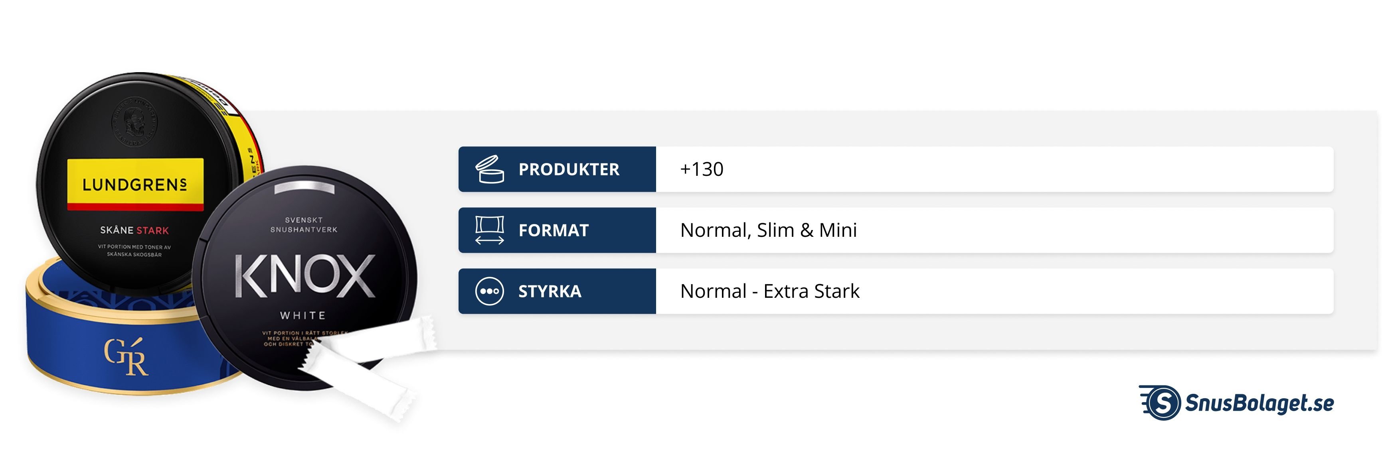Viewport: 1384px width, 470px height.
Task: Click the +130 products value
Action: (x=702, y=169)
